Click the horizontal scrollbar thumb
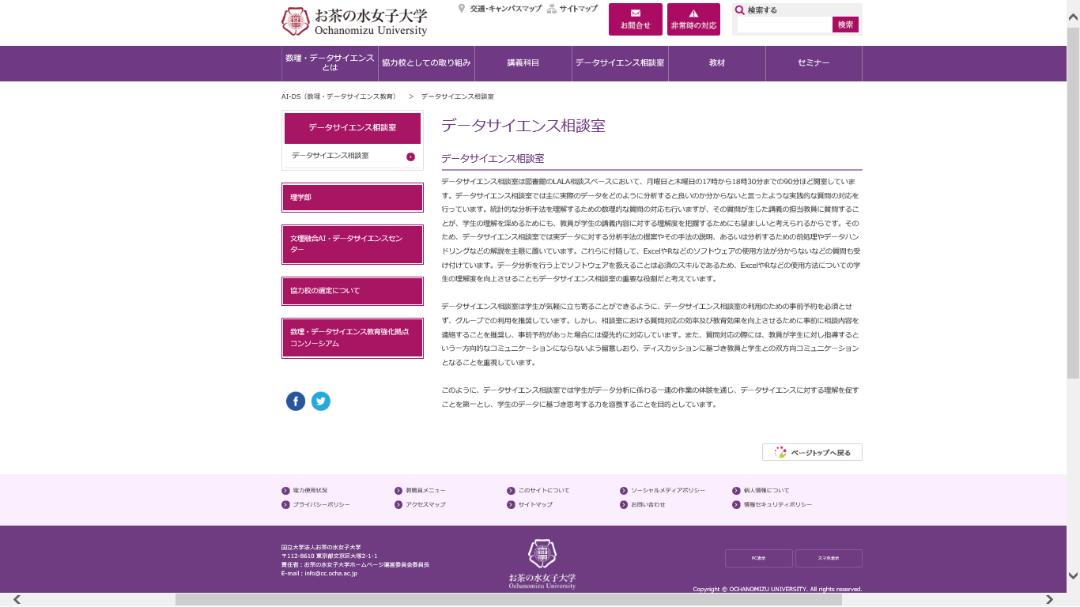Image resolution: width=1080 pixels, height=607 pixels. (508, 600)
